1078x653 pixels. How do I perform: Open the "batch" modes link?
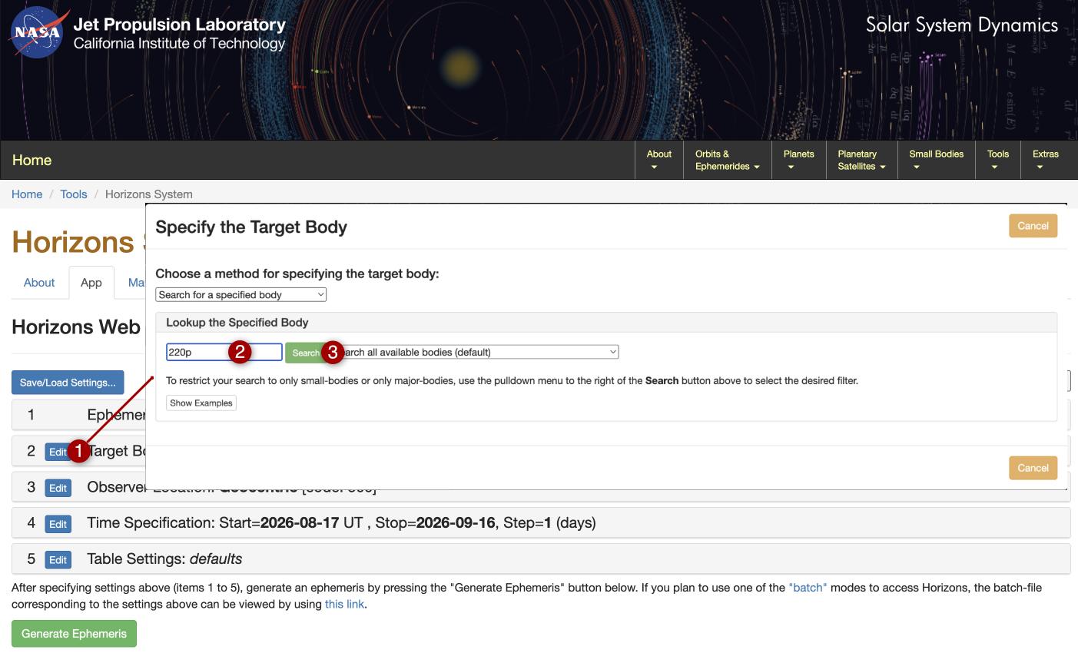tap(808, 588)
